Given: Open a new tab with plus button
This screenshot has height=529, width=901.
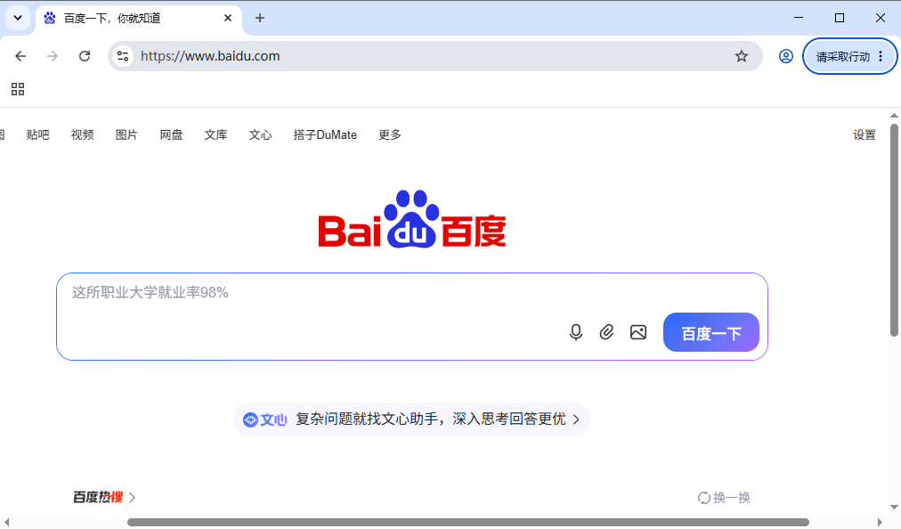Looking at the screenshot, I should click(260, 18).
